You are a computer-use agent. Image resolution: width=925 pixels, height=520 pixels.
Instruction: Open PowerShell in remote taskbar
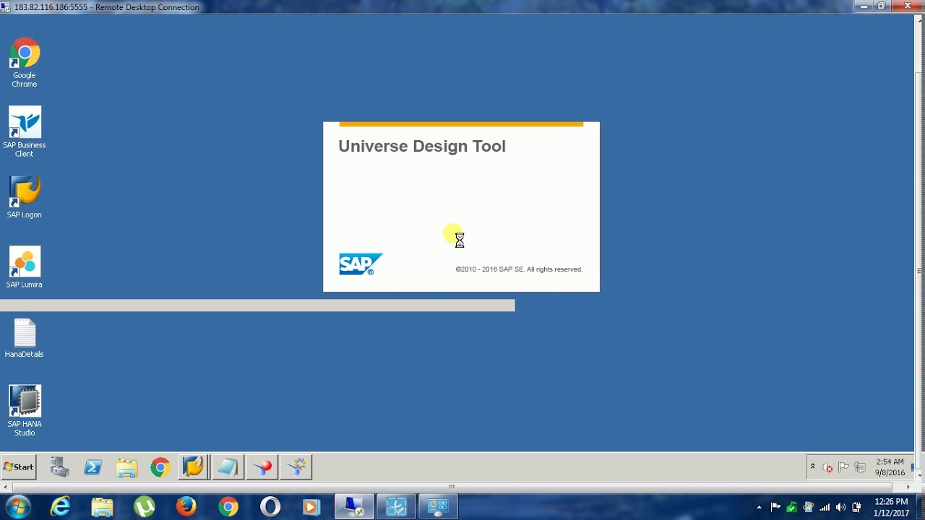(93, 467)
